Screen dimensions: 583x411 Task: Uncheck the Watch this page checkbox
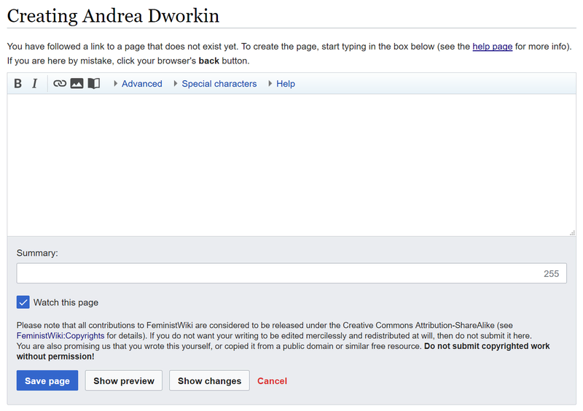point(23,302)
